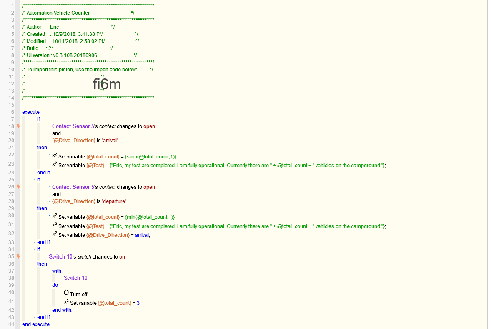
Task: Click the 'departure' condition value
Action: coord(114,201)
